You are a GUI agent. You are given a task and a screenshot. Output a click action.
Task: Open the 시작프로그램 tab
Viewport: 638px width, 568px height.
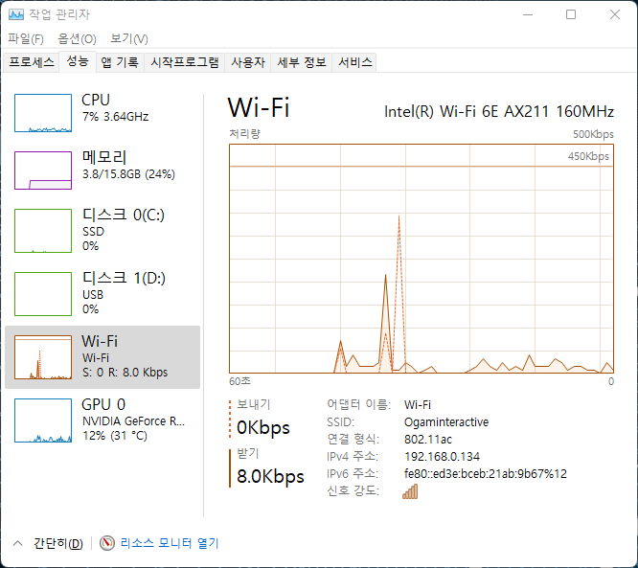tap(185, 62)
